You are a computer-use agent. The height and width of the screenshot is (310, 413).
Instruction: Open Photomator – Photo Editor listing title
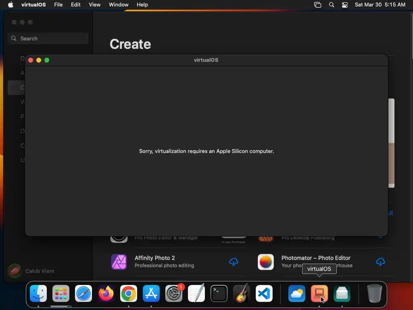tap(316, 258)
